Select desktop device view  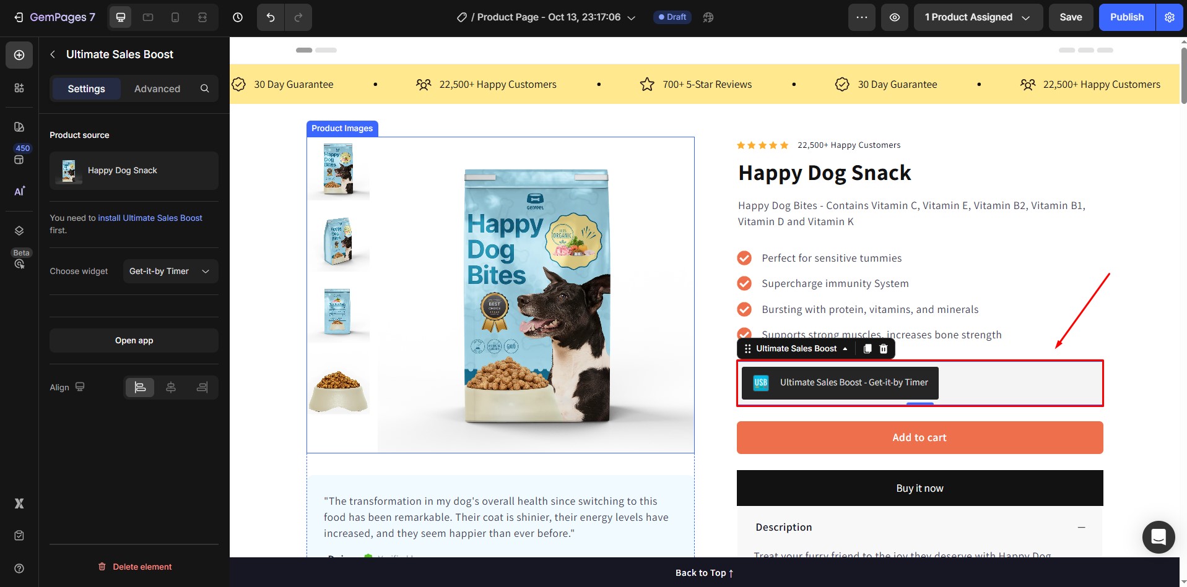[x=121, y=17]
